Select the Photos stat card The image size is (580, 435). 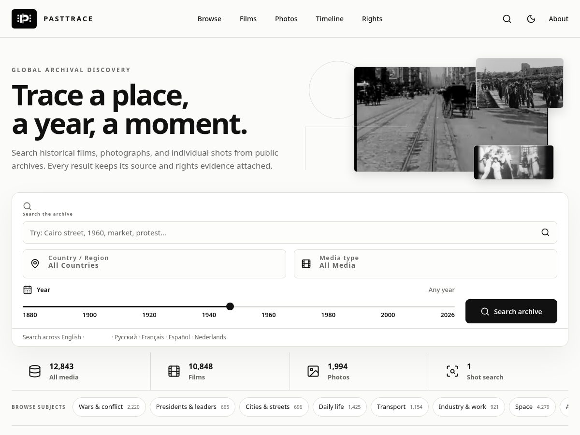[x=360, y=371]
